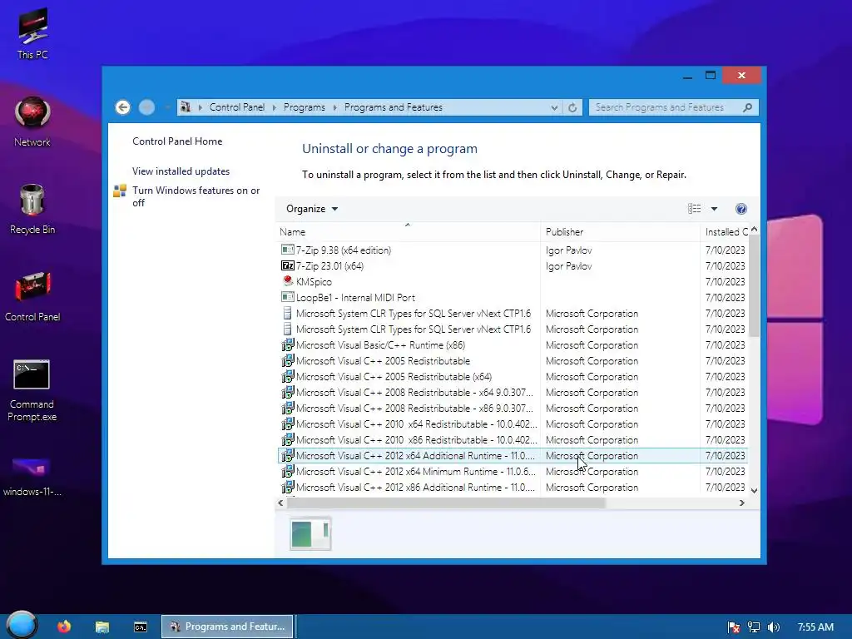Select Visual C++ 2008 Redistributable x64 row
The image size is (852, 639).
click(x=513, y=393)
